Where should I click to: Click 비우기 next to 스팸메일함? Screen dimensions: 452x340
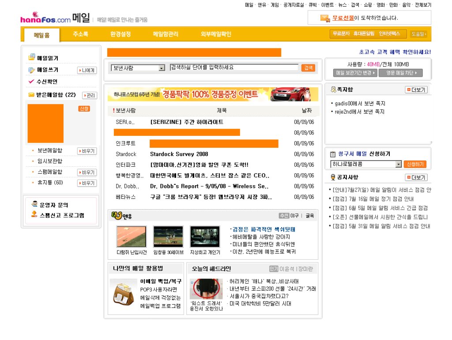click(x=87, y=172)
